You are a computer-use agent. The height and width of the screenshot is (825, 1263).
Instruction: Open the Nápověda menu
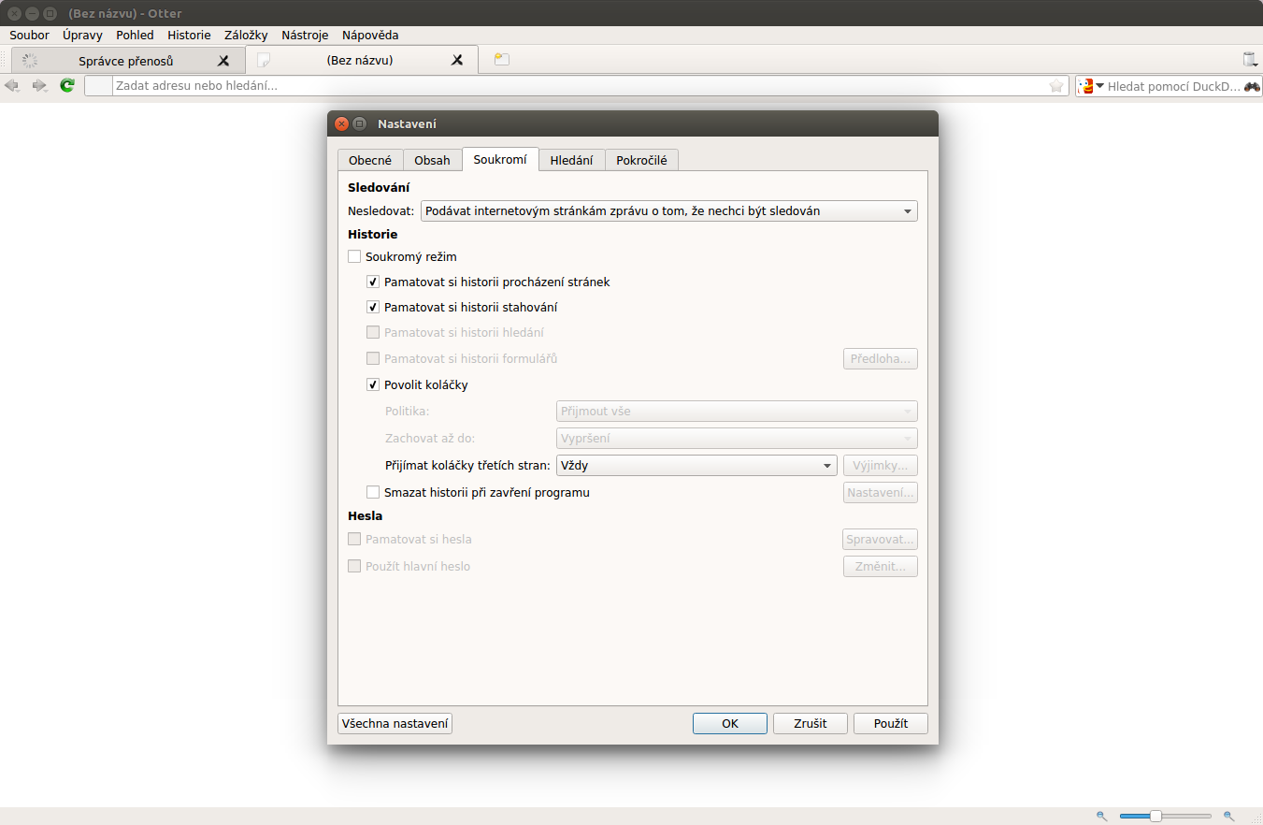pos(370,35)
